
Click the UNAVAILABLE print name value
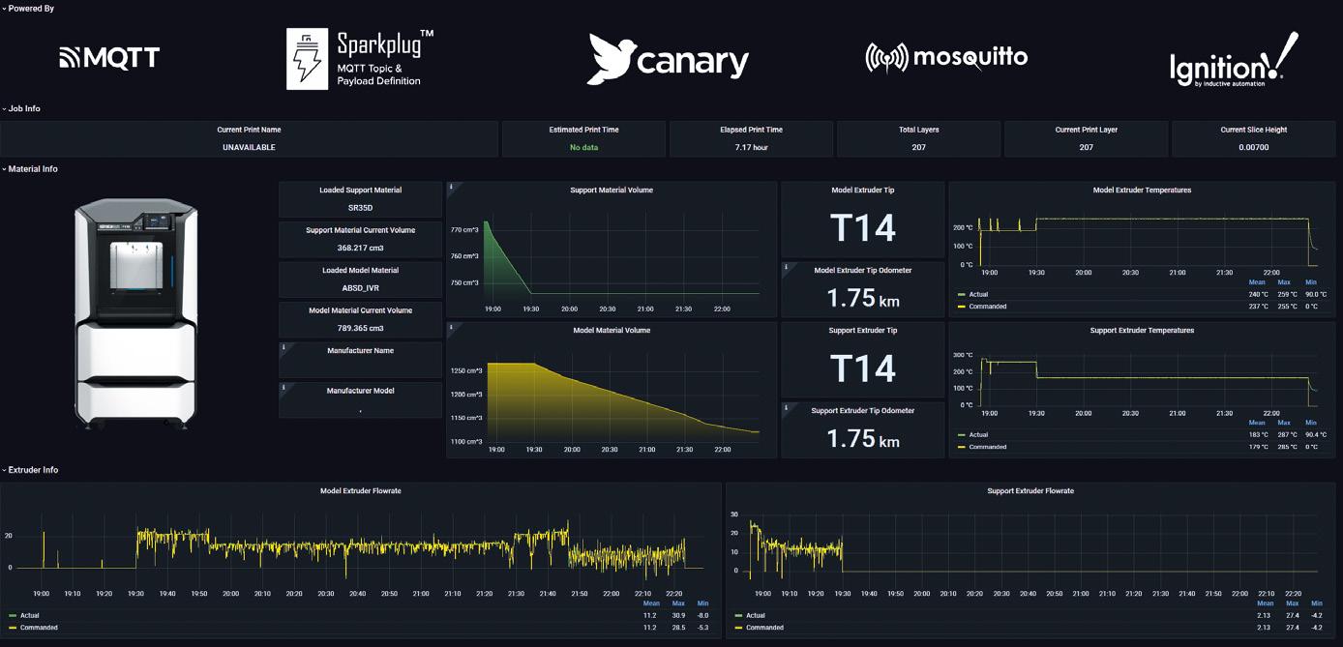pyautogui.click(x=249, y=147)
